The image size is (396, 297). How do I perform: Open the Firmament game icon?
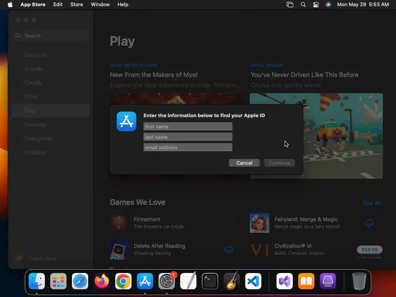118,223
